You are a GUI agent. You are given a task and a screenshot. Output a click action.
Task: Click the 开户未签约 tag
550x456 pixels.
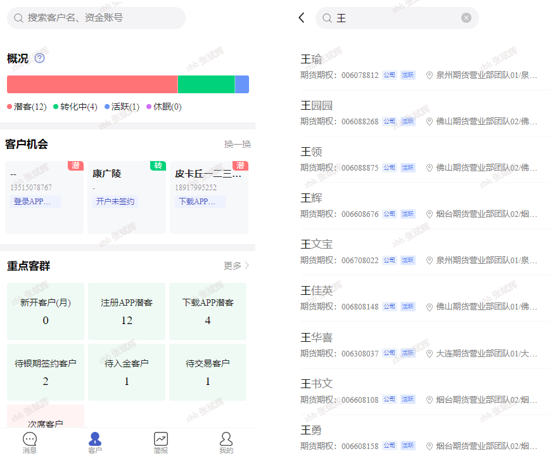coord(115,202)
